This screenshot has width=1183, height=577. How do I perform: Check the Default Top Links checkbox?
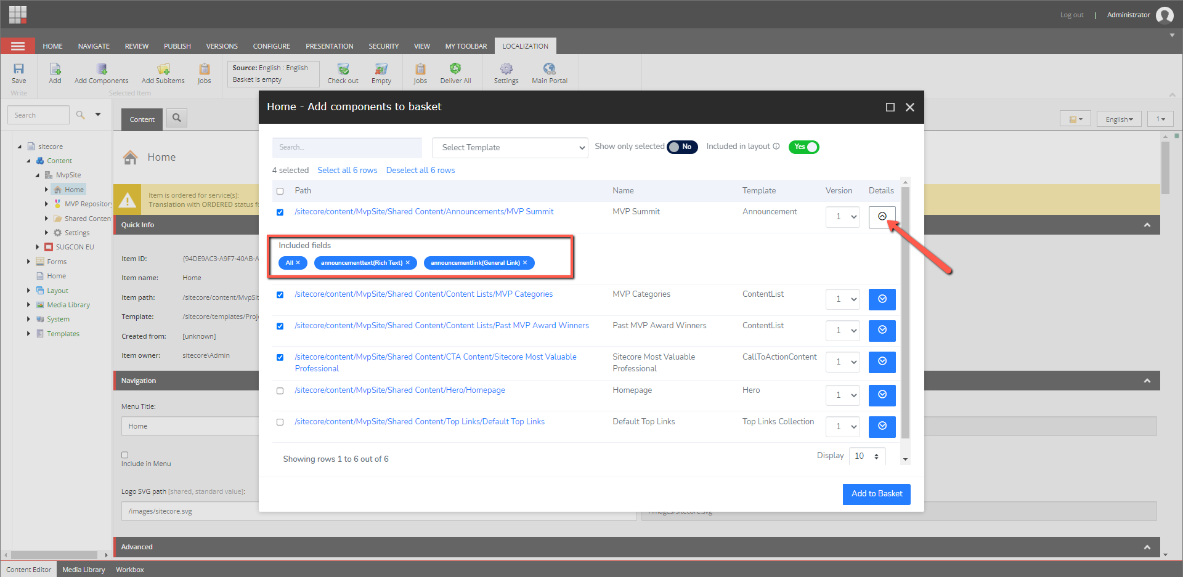pos(280,422)
